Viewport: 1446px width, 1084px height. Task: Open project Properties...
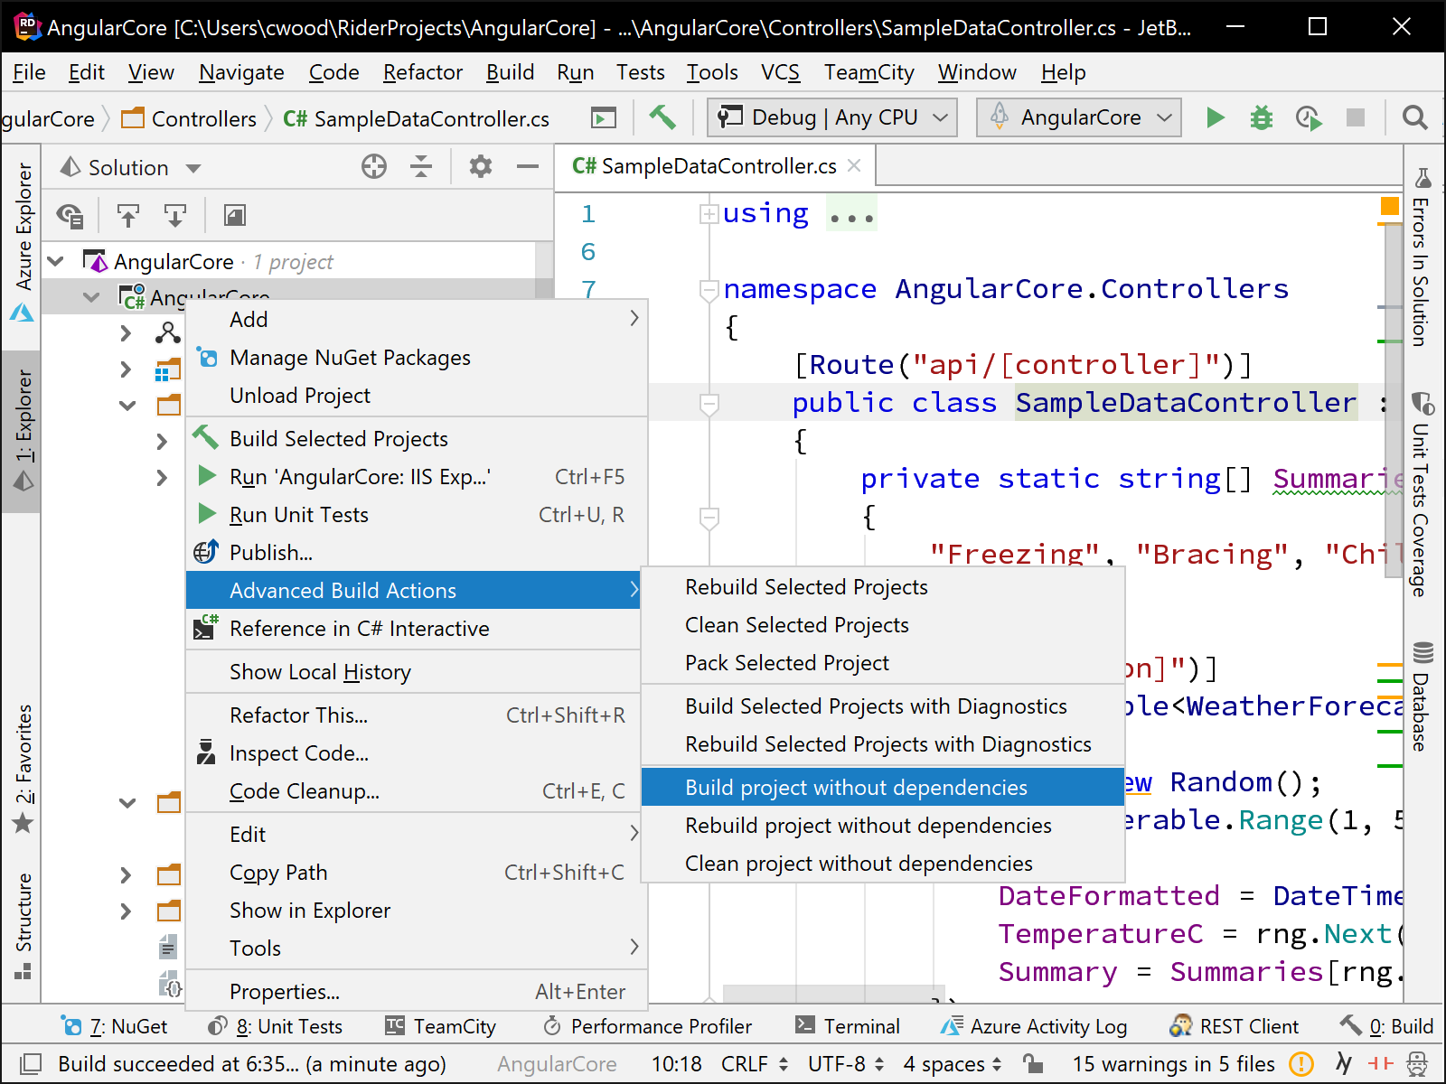pos(417,992)
